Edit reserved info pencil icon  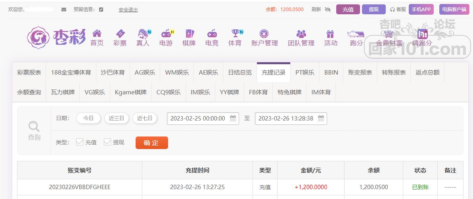click(x=101, y=10)
